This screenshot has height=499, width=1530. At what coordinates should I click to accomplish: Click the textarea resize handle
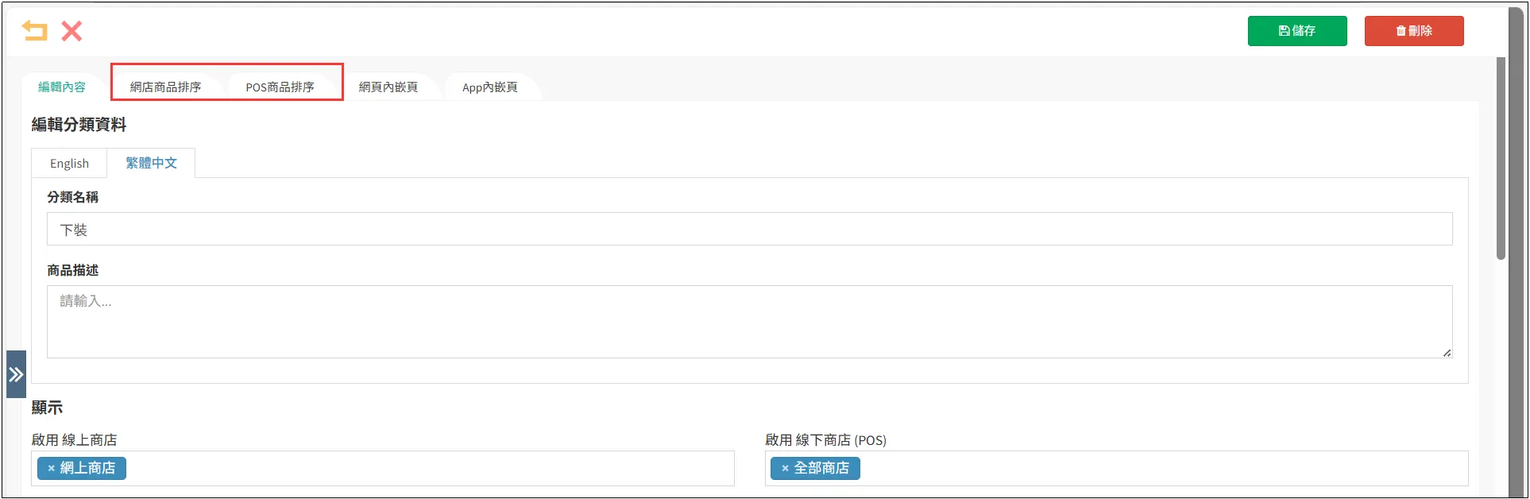click(x=1447, y=353)
